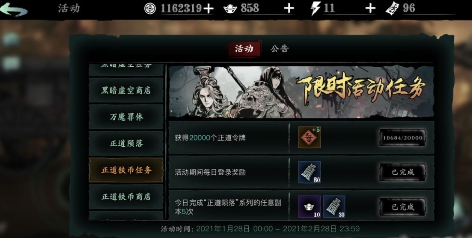View the iron coin reward showing 80
This screenshot has width=472, height=238.
click(309, 172)
